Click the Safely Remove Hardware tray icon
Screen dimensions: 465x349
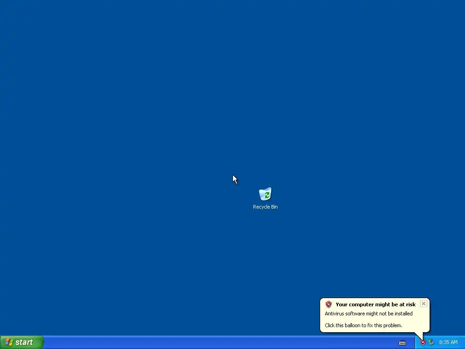pos(431,343)
